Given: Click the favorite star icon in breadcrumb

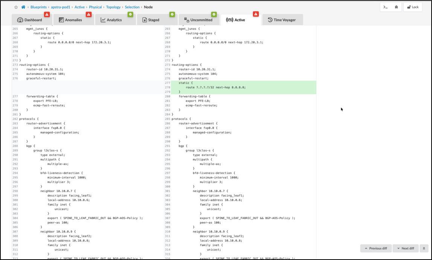Looking at the screenshot, I should tap(16, 7).
